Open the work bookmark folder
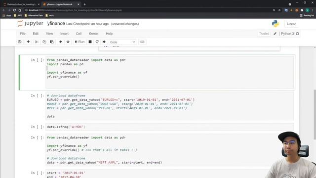316x178 pixels. click(x=49, y=15)
